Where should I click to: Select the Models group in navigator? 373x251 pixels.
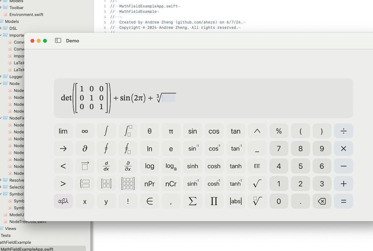point(12,21)
